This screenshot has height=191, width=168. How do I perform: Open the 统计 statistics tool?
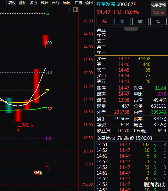[x=45, y=3]
